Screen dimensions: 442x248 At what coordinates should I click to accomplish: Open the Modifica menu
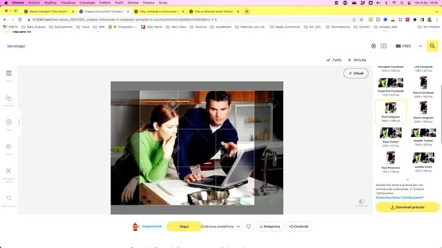click(50, 3)
